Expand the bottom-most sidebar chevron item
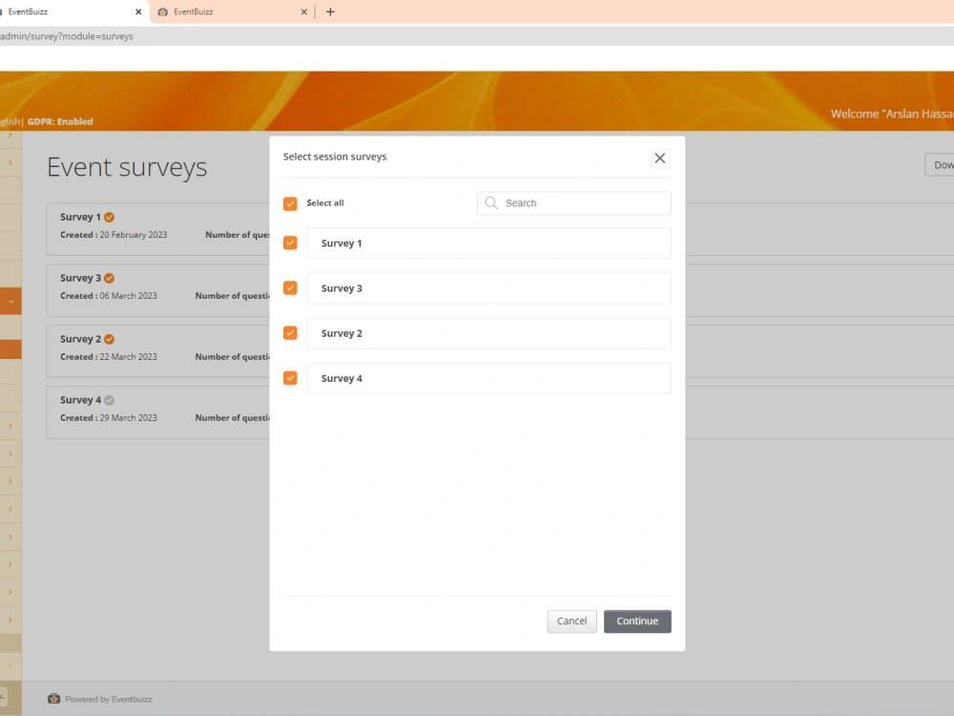Image resolution: width=954 pixels, height=716 pixels. pyautogui.click(x=10, y=666)
